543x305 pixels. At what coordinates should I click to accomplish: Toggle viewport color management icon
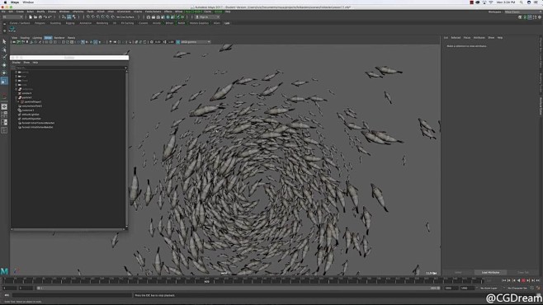[x=178, y=42]
